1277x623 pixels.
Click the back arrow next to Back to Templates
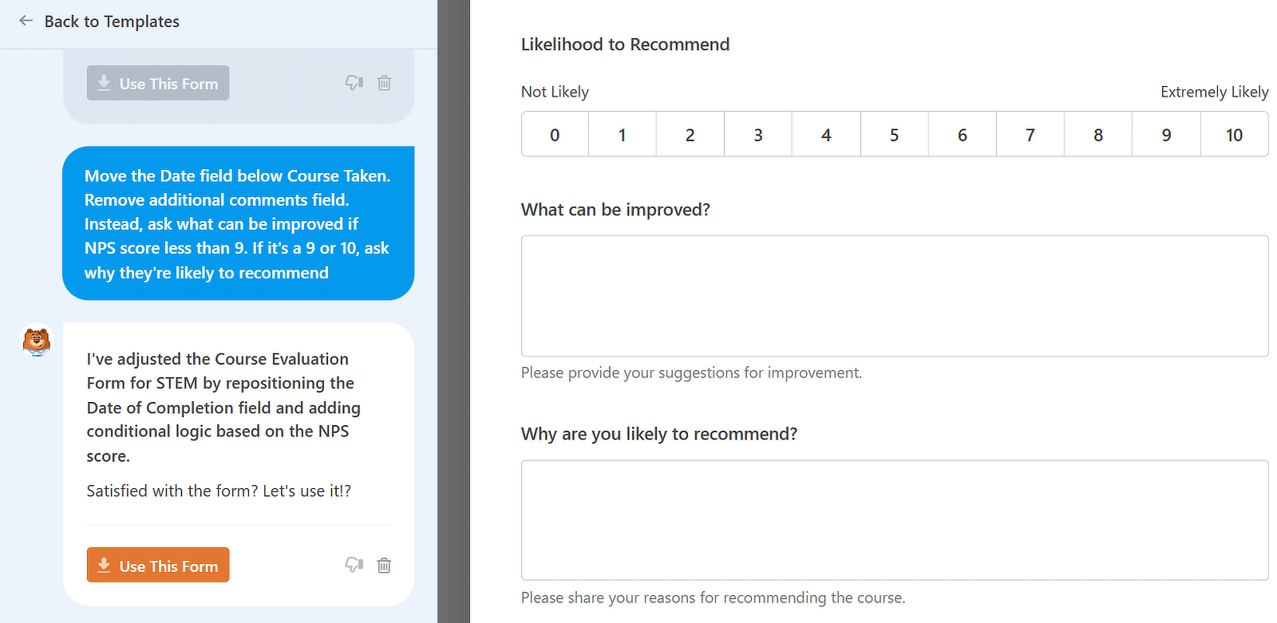pyautogui.click(x=26, y=21)
